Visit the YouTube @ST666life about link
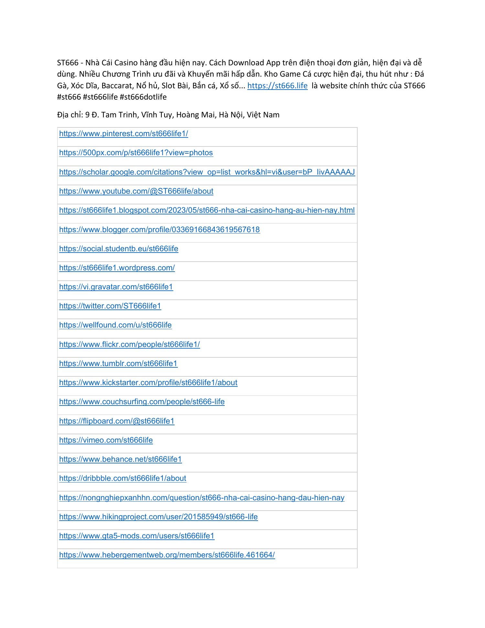Viewport: 485px width, 628px height. [x=136, y=191]
